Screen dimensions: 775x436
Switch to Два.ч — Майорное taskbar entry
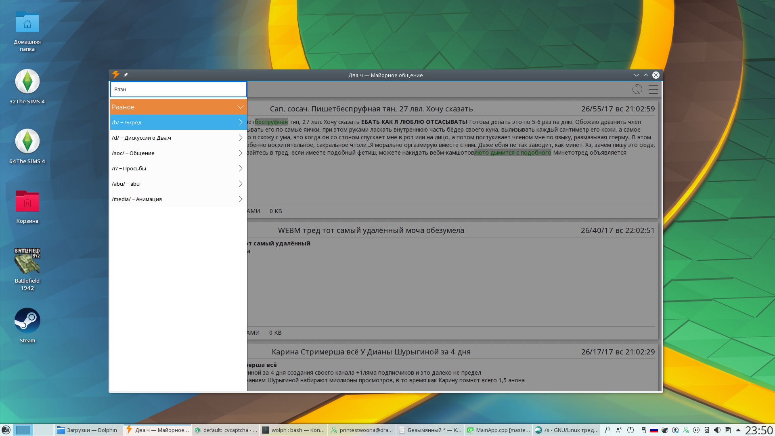click(157, 430)
